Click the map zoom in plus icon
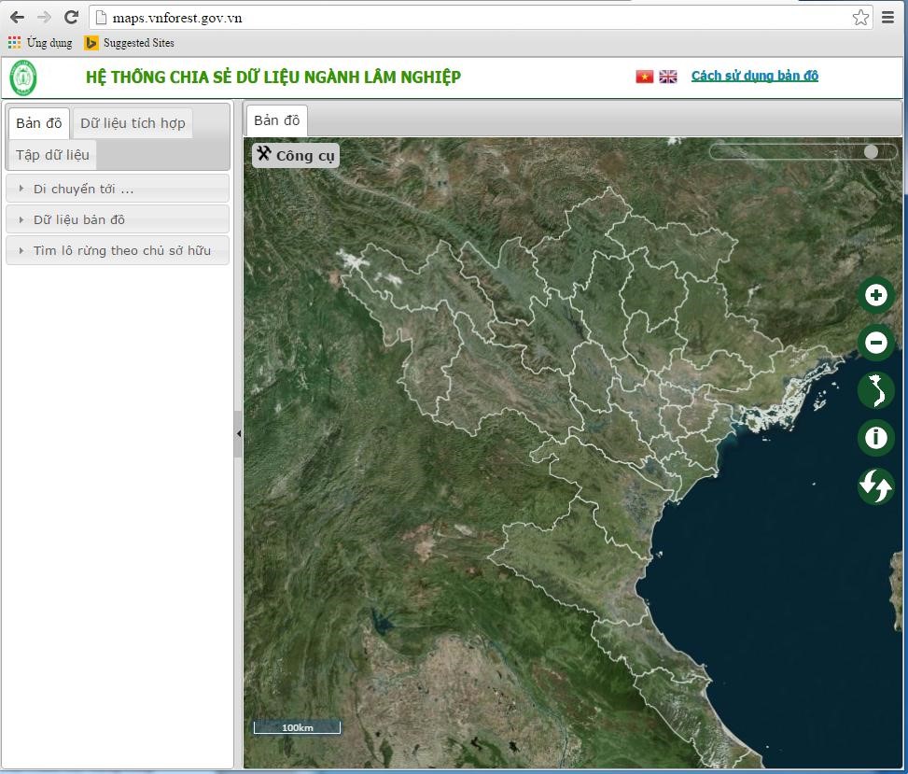The width and height of the screenshot is (908, 774). tap(875, 295)
